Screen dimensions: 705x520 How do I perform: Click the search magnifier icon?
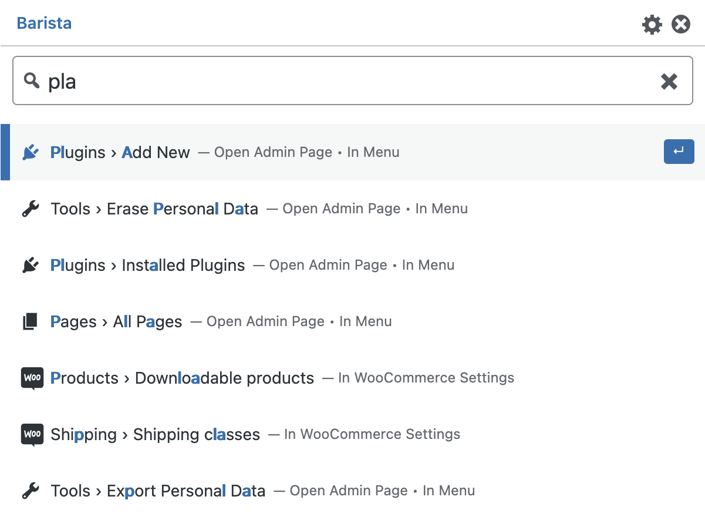coord(32,80)
